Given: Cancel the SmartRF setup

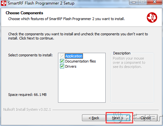Looking at the screenshot, I should point(146,118).
